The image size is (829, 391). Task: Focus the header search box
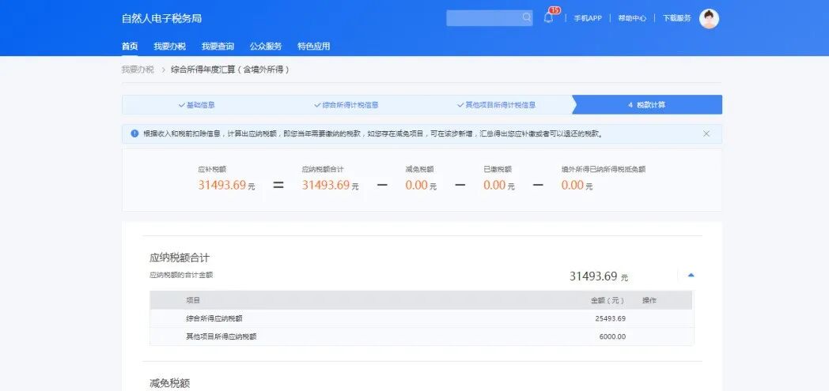(490, 18)
